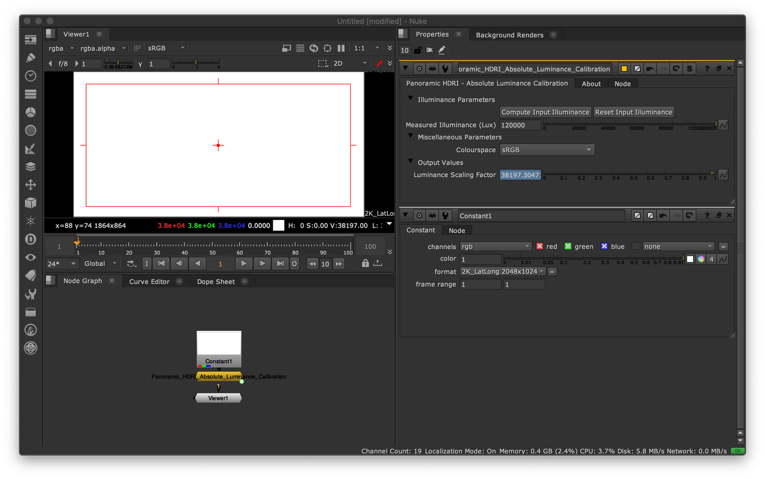
Task: Open the Other nodes menu with wrench tools icon
Action: [x=30, y=294]
